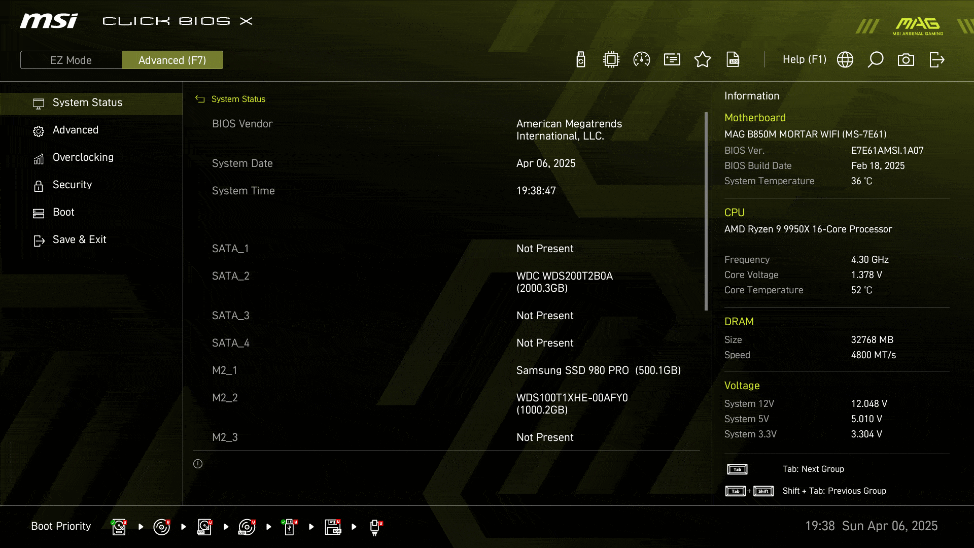Image resolution: width=974 pixels, height=548 pixels.
Task: Open Help (F1)
Action: (804, 59)
